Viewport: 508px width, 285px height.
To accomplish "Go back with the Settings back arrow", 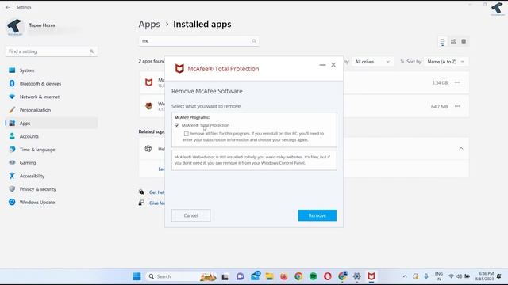I will 8,7.
